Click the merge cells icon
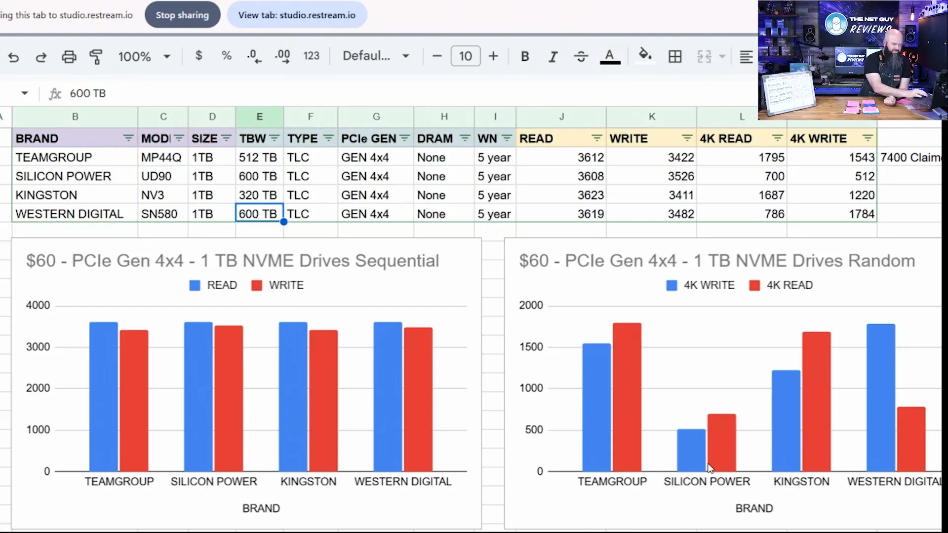 click(x=704, y=56)
